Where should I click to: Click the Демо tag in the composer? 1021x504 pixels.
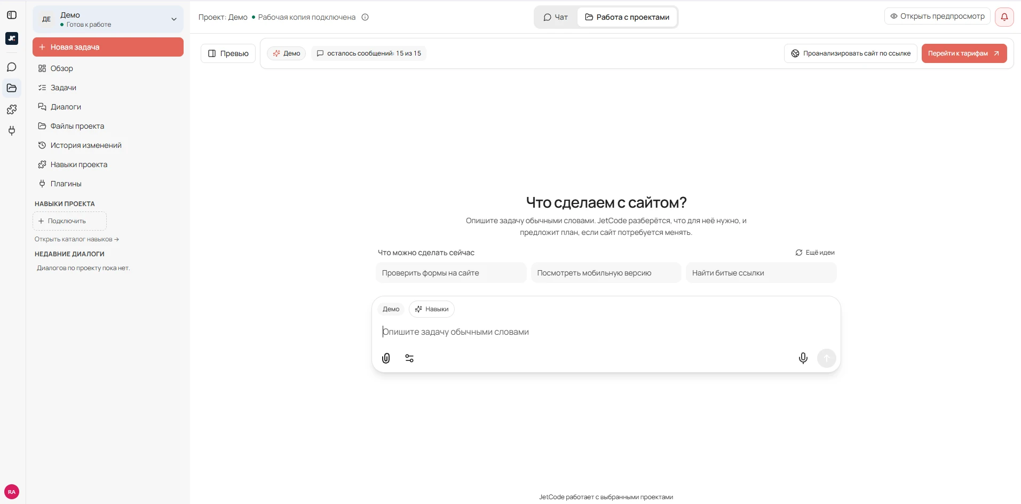[391, 309]
